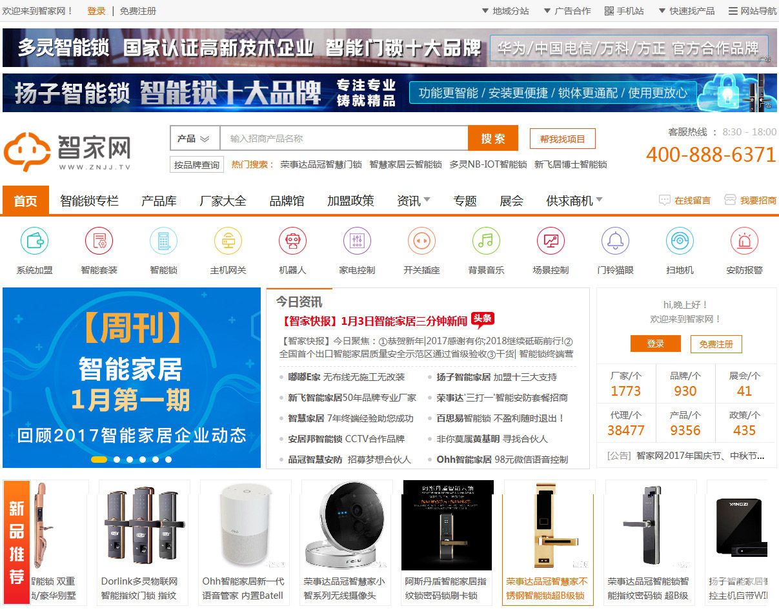This screenshot has height=611, width=779.
Task: Expand the 快速找产品 dropdown
Action: (687, 11)
